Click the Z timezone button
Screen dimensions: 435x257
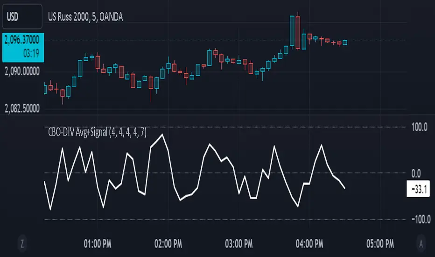[22, 244]
